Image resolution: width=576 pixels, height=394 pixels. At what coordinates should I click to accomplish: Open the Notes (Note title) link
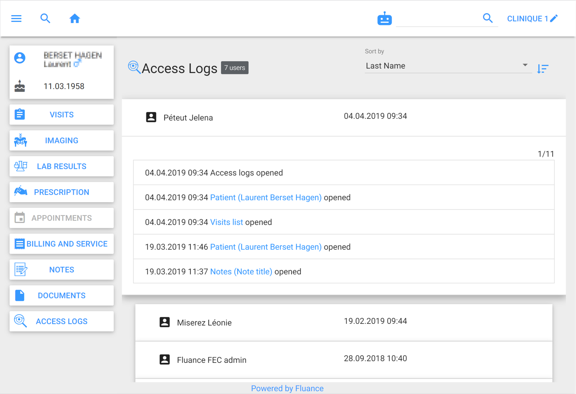[241, 271]
